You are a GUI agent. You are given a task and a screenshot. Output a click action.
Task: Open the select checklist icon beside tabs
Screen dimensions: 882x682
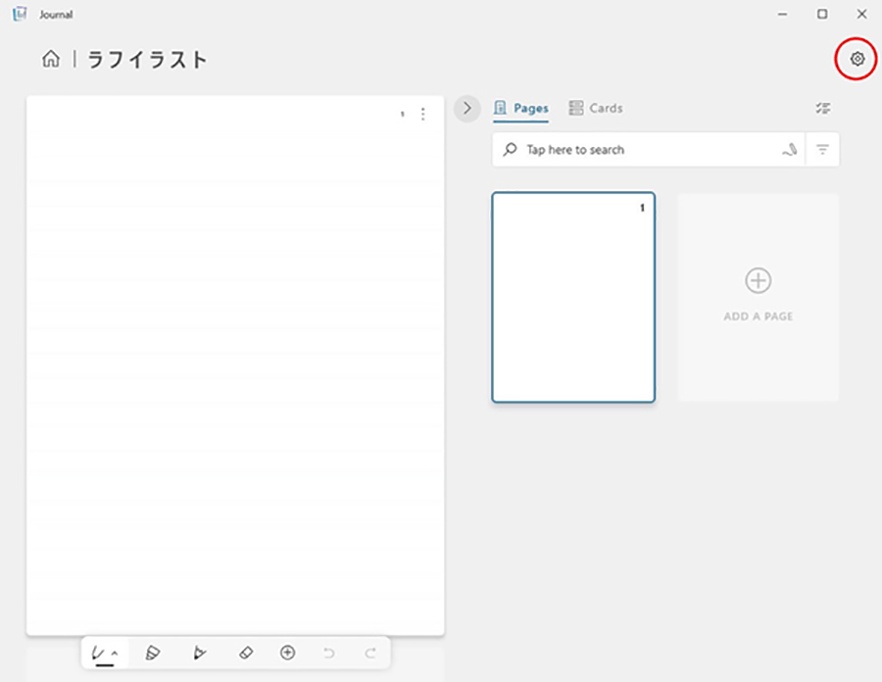pos(823,108)
